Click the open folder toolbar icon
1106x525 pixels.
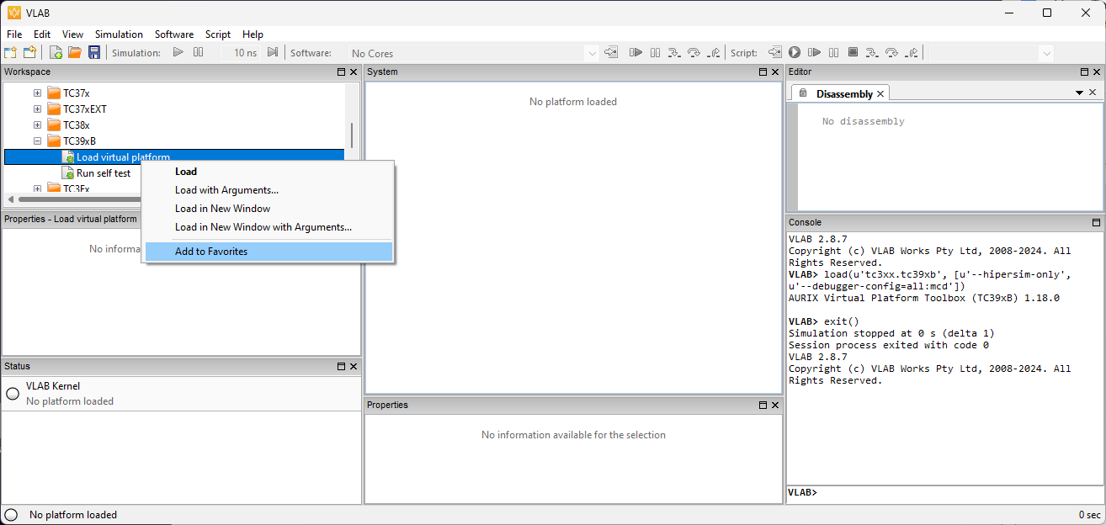point(75,52)
